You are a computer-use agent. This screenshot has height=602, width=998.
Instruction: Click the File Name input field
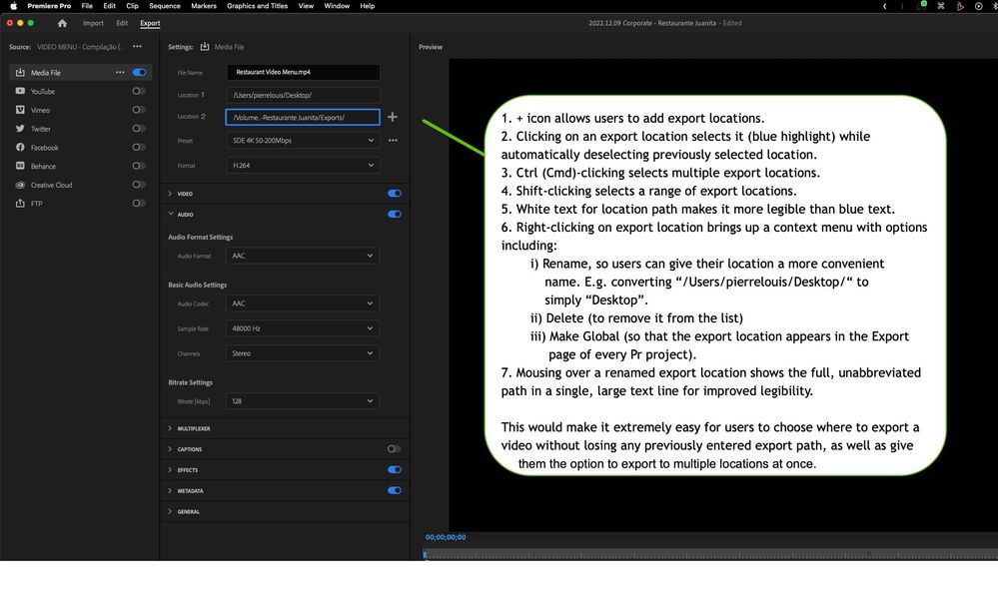(x=303, y=72)
